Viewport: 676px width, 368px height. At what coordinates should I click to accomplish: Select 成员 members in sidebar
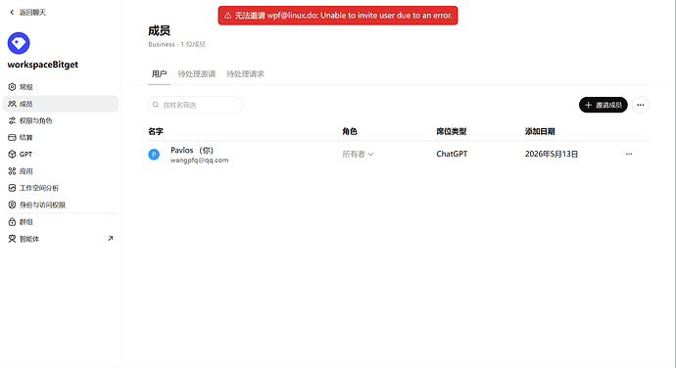[61, 104]
